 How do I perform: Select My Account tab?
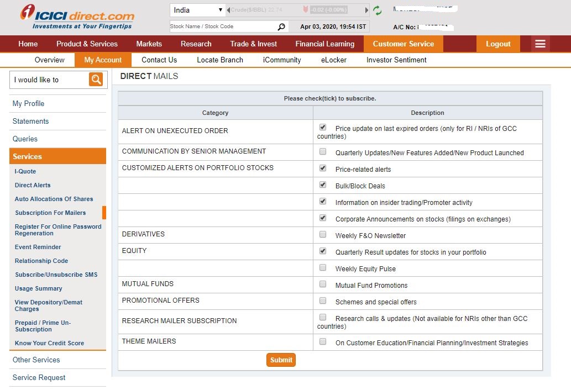[x=103, y=60]
